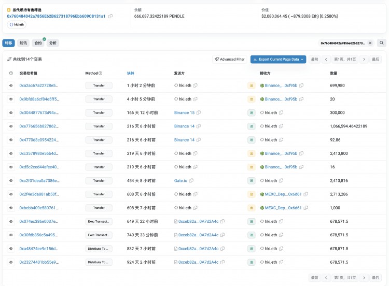389x286 pixels.
Task: Copy hki.eth receiver in 2,413,816 row
Action: [281, 181]
